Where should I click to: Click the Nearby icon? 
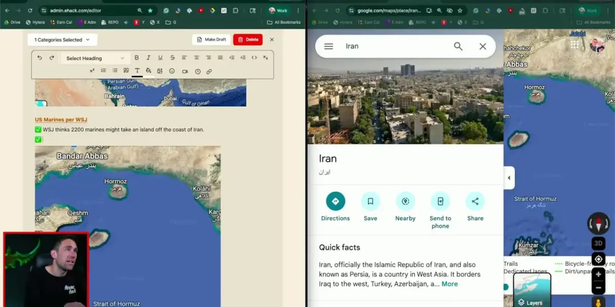[405, 201]
